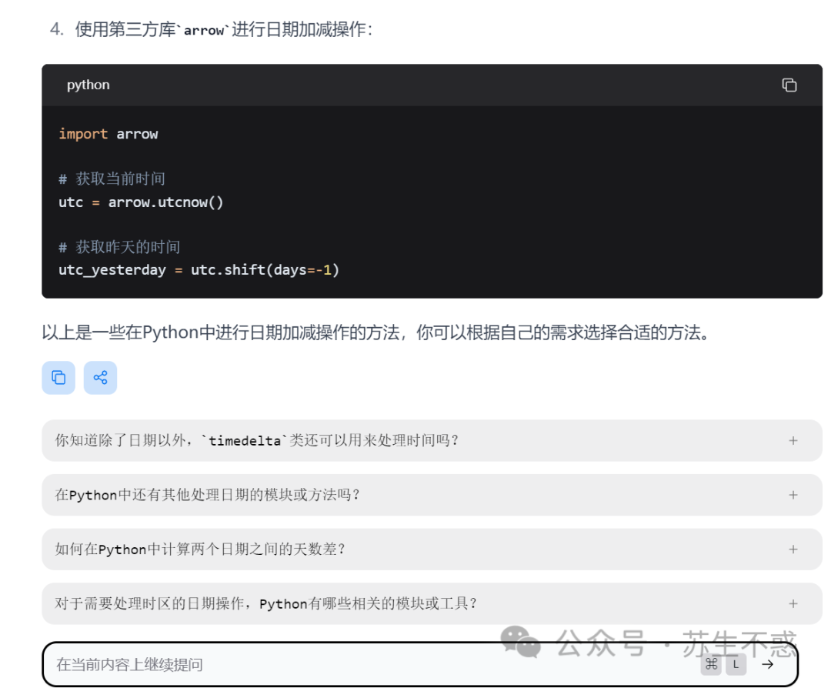Expand plus for timezone tools question

[793, 603]
